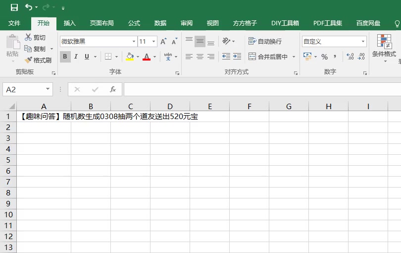Image resolution: width=401 pixels, height=253 pixels.
Task: Apply the yellow fill color swatch
Action: [x=130, y=57]
